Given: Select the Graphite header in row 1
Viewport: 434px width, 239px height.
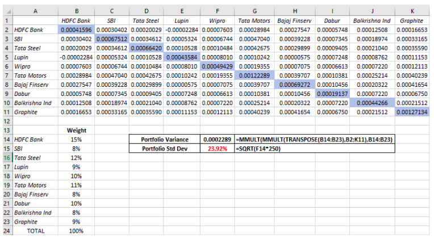Looking at the screenshot, I should (412, 20).
